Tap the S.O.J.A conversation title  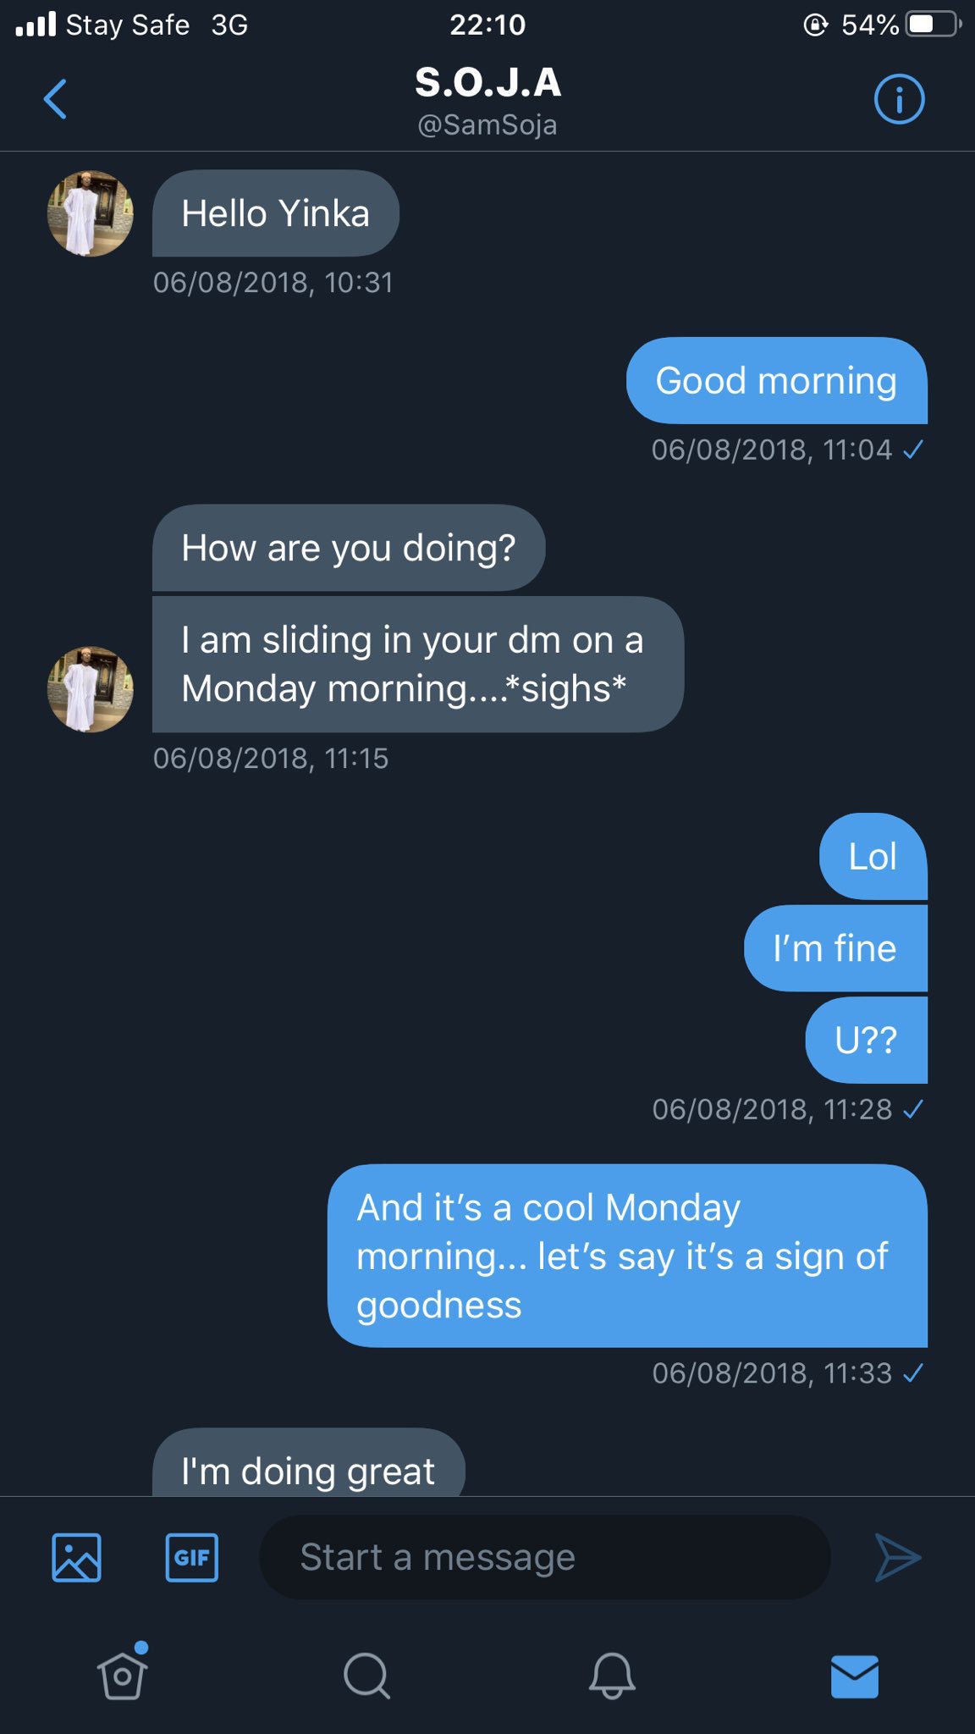487,82
